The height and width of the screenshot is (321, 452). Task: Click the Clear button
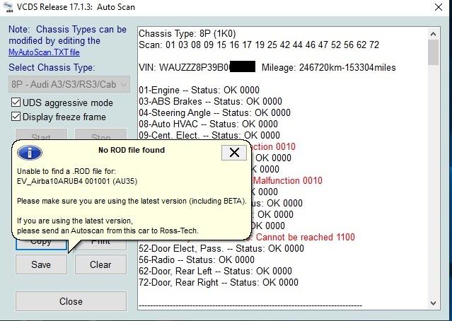[x=100, y=264]
